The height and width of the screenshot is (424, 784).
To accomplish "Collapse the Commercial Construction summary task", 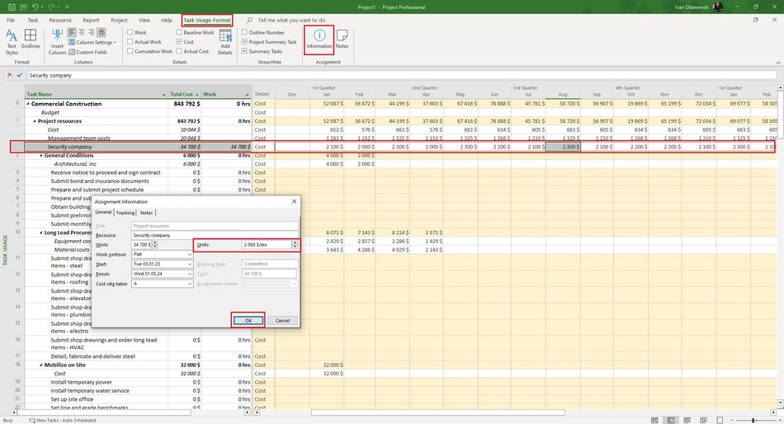I will point(28,104).
